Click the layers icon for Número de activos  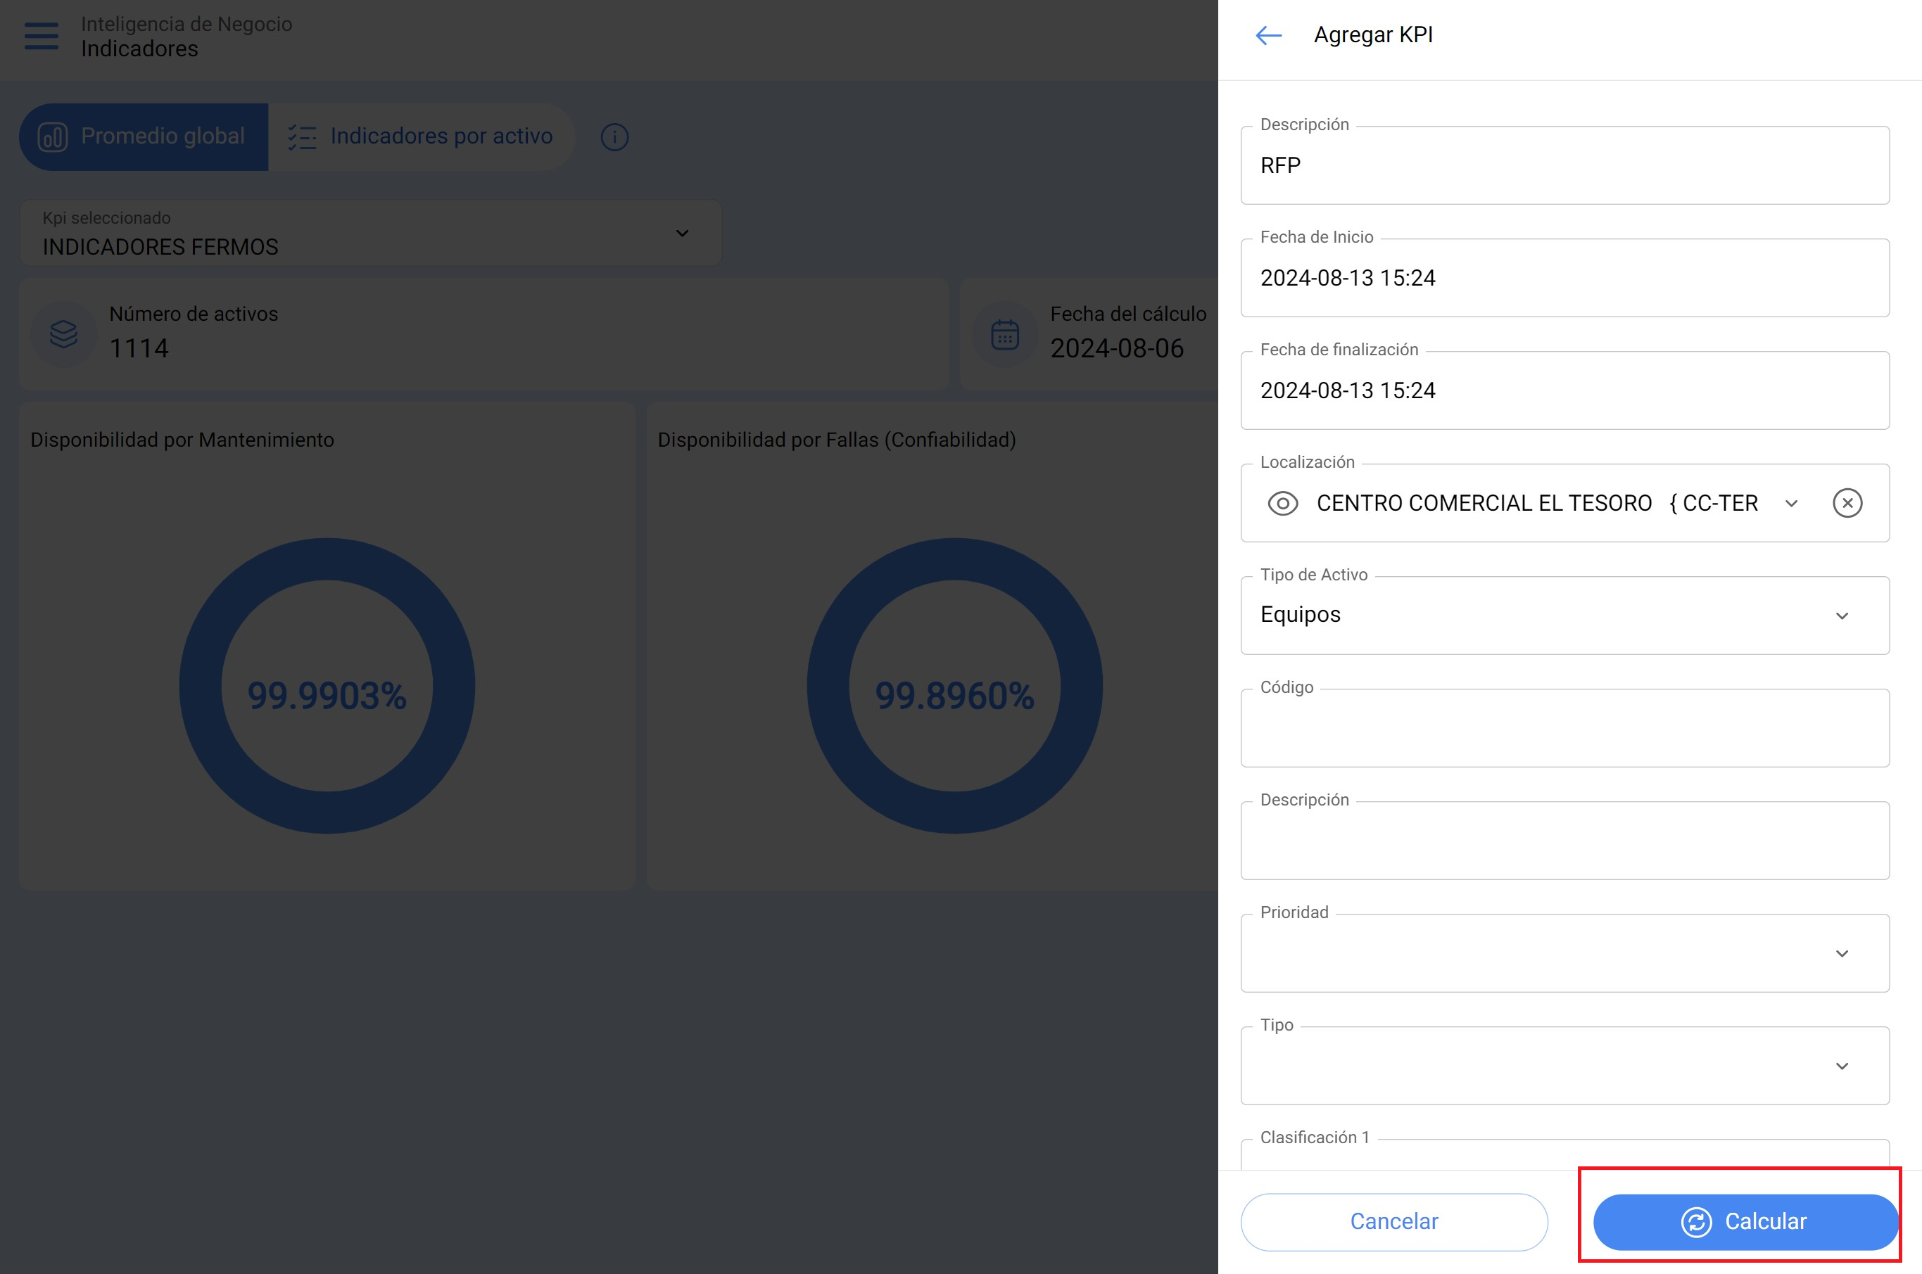coord(63,334)
